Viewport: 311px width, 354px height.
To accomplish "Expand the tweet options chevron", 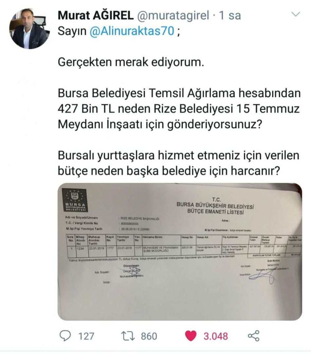I will 296,14.
